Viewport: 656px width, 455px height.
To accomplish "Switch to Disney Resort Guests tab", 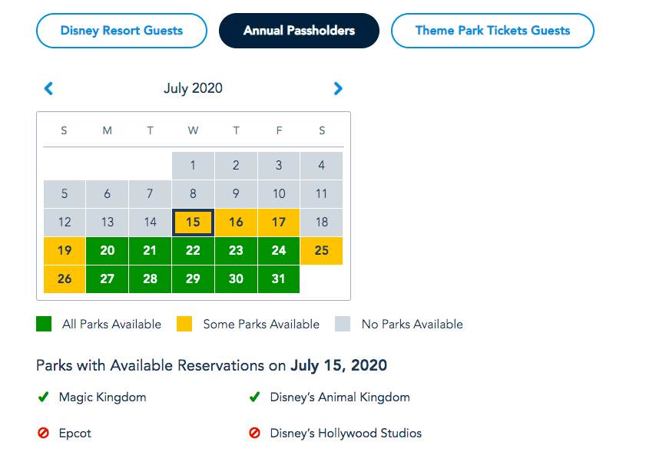I will 121,31.
